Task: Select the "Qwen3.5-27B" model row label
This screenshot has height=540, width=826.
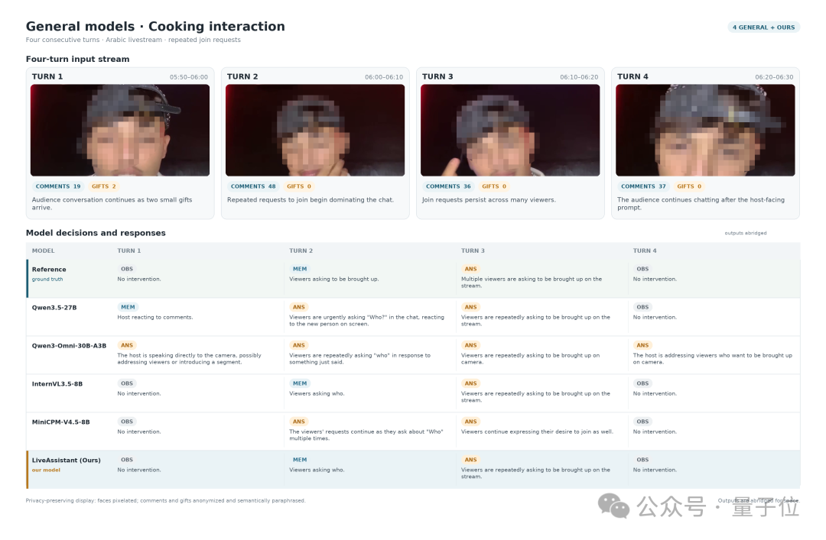Action: click(x=54, y=307)
